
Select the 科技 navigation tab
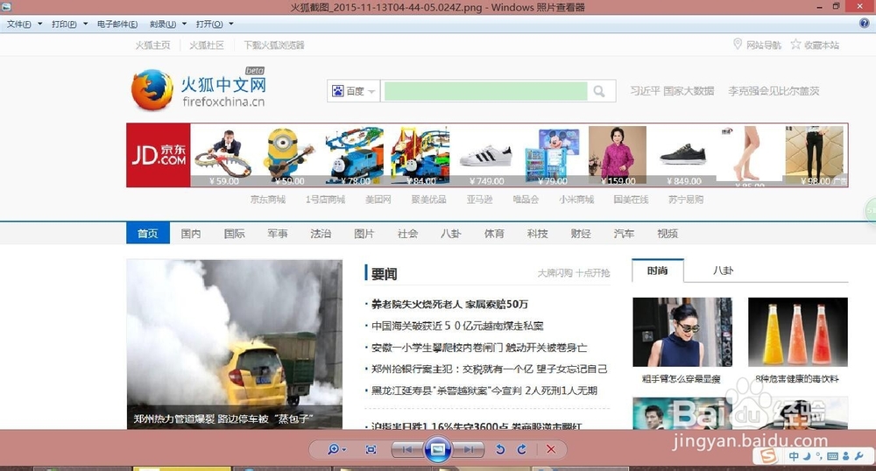click(x=538, y=234)
